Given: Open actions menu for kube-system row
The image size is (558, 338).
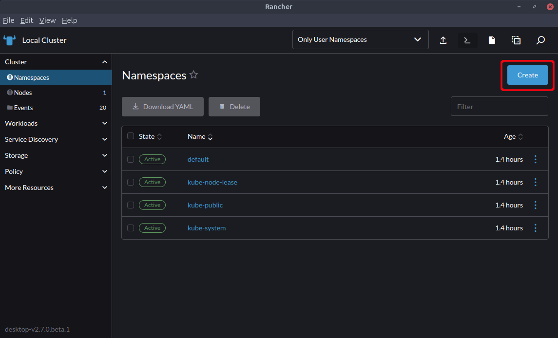Looking at the screenshot, I should point(535,228).
